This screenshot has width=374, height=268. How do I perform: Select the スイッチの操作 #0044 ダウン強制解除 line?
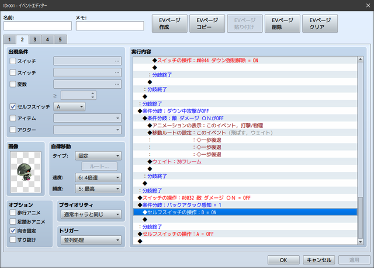(245, 60)
